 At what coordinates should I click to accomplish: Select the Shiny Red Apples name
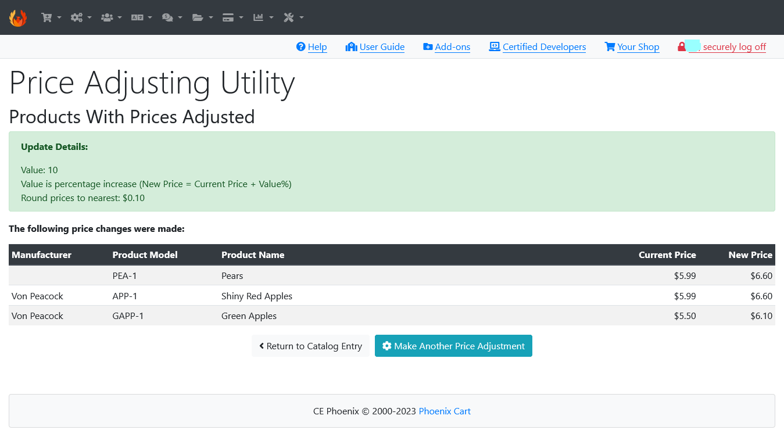pos(257,296)
